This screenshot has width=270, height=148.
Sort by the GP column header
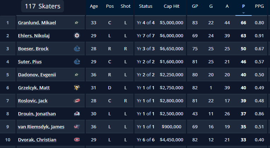click(195, 6)
